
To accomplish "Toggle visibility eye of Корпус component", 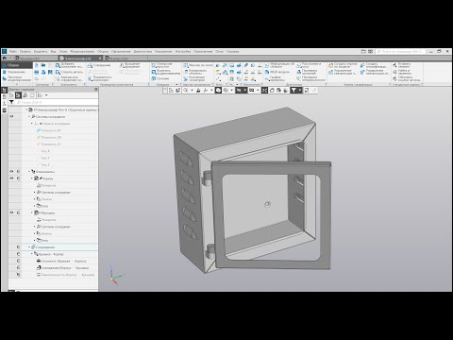I will (x=11, y=178).
